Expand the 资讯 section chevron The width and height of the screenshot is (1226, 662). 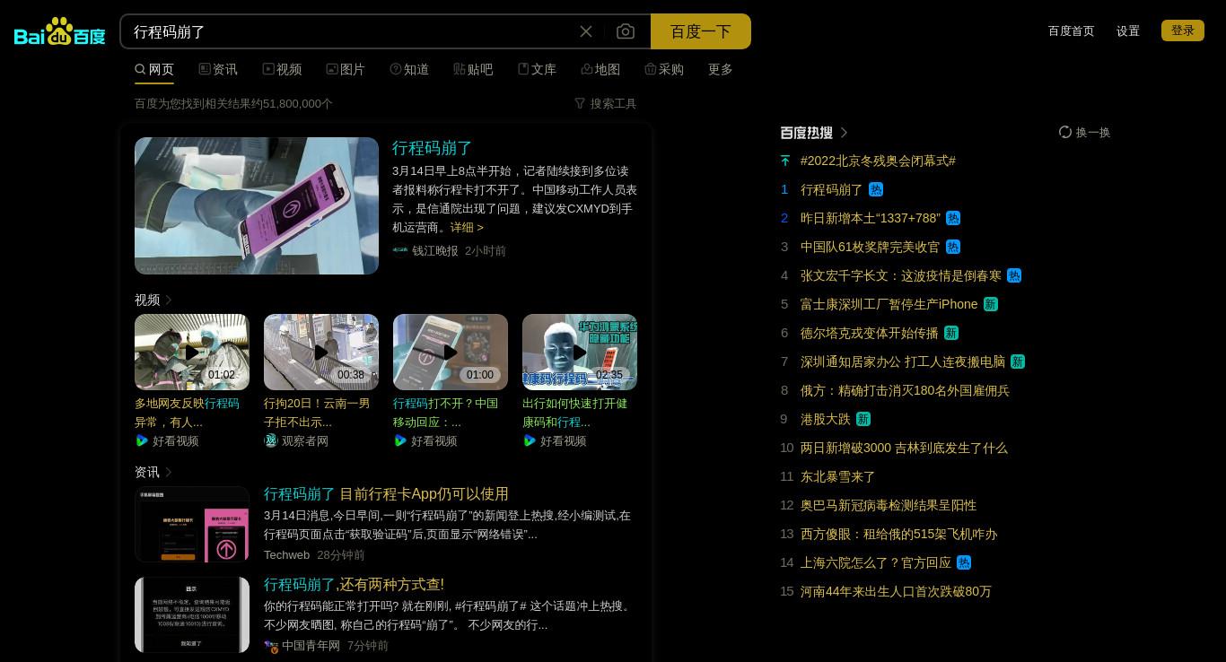click(169, 472)
